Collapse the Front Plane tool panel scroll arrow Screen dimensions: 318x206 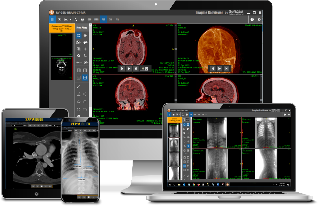tap(90, 25)
